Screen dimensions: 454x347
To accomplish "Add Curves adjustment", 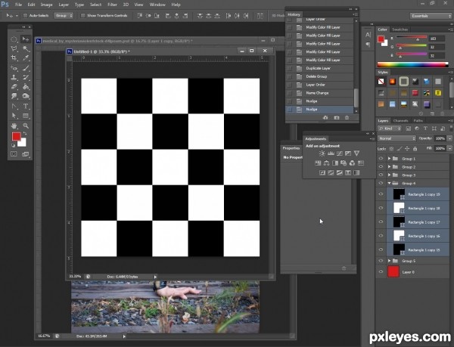I will 339,153.
